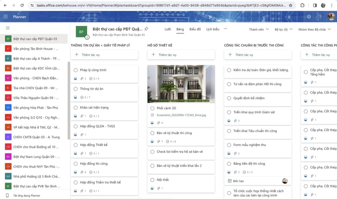The image size is (337, 199).
Task: Click due date calendar icon Đến hạn
Action: click(230, 181)
